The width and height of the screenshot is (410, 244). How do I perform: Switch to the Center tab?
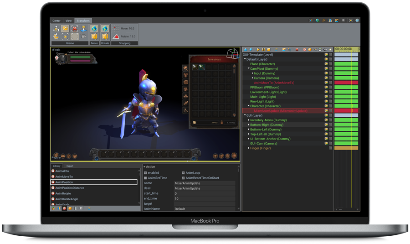coord(56,21)
